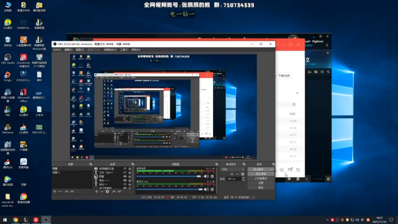Open OBS Studio desktop shortcut
The width and height of the screenshot is (398, 224).
pyautogui.click(x=7, y=59)
